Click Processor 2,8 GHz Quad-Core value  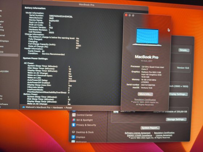point(153,68)
